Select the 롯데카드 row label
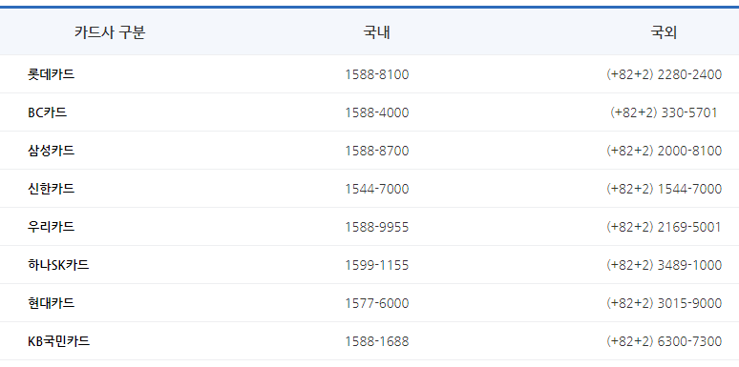The width and height of the screenshot is (739, 367). point(51,74)
